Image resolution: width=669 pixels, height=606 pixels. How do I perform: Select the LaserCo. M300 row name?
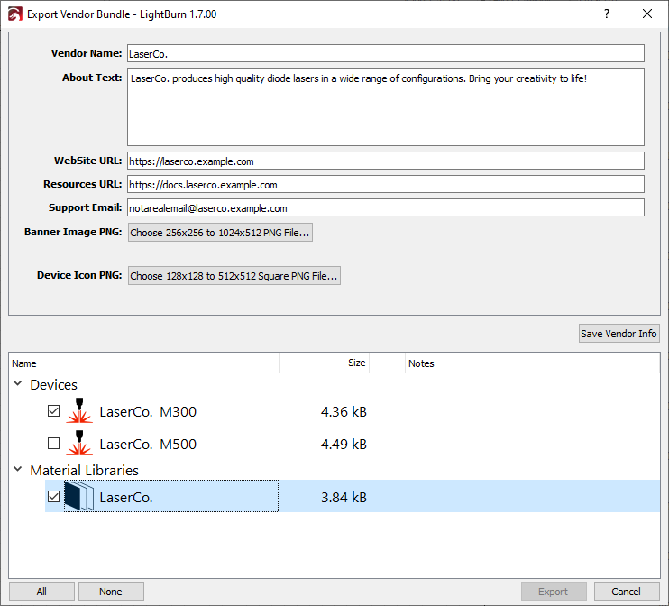click(x=148, y=412)
